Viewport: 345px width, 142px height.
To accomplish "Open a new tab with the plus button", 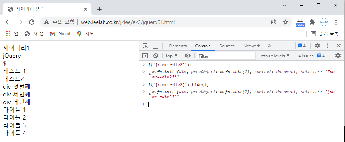I will pyautogui.click(x=100, y=9).
